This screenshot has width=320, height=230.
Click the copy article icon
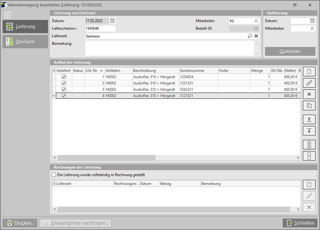point(309,106)
